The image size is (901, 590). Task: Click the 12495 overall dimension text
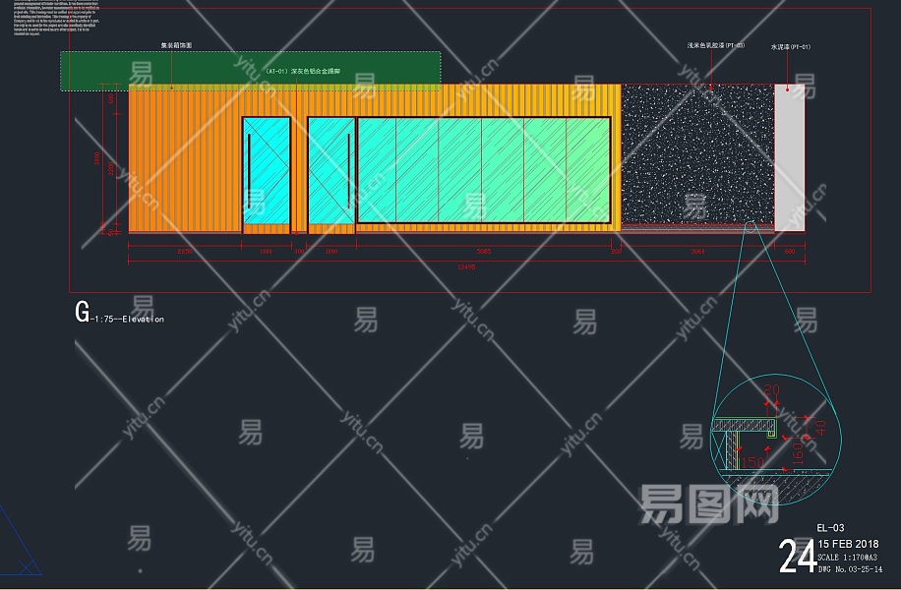[467, 266]
